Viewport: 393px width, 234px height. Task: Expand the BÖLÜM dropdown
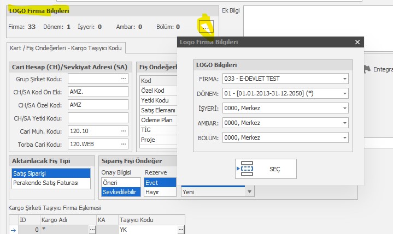tap(344, 138)
